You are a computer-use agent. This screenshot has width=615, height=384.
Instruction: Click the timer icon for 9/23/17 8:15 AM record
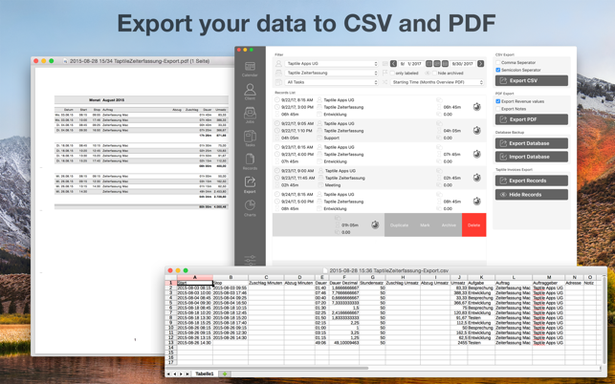476,154
